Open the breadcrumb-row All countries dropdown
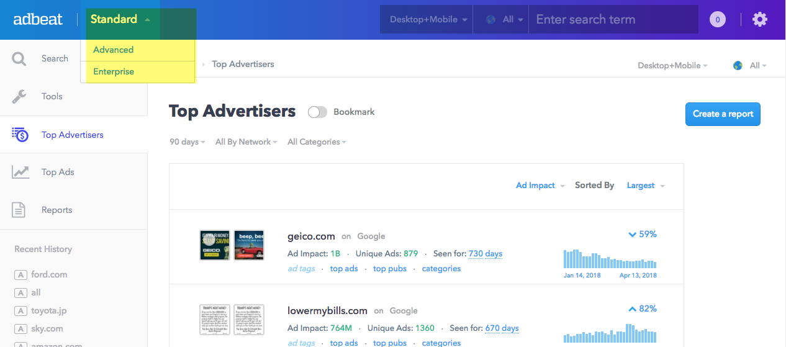Viewport: 786px width, 347px height. click(758, 65)
